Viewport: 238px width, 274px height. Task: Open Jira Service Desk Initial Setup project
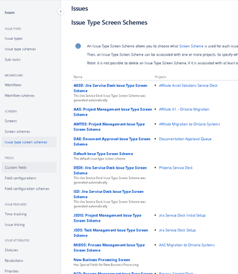click(x=182, y=215)
